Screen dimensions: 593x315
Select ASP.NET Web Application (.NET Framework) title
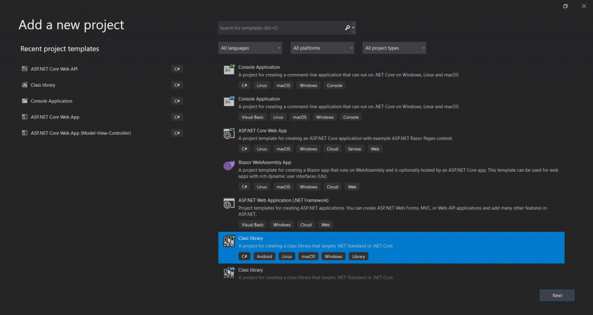click(x=283, y=201)
